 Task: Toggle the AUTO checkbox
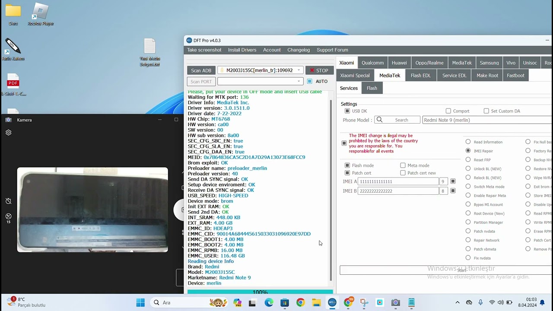(x=309, y=81)
